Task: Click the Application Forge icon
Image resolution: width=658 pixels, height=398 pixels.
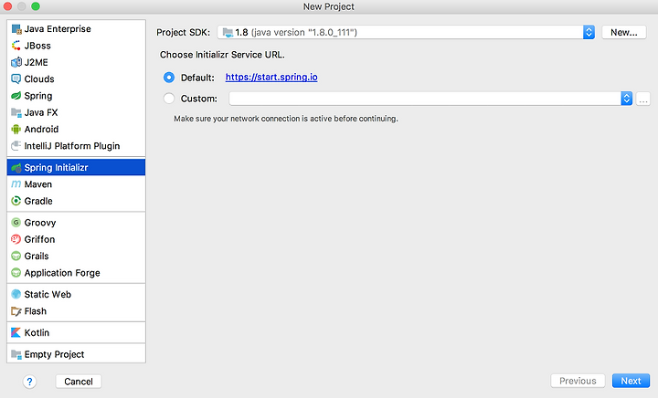Action: [x=16, y=273]
